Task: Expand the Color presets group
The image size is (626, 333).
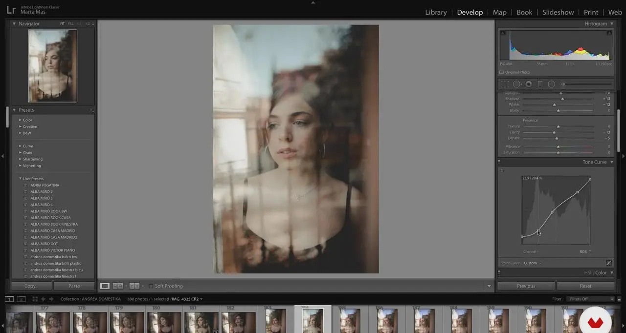Action: (x=20, y=120)
